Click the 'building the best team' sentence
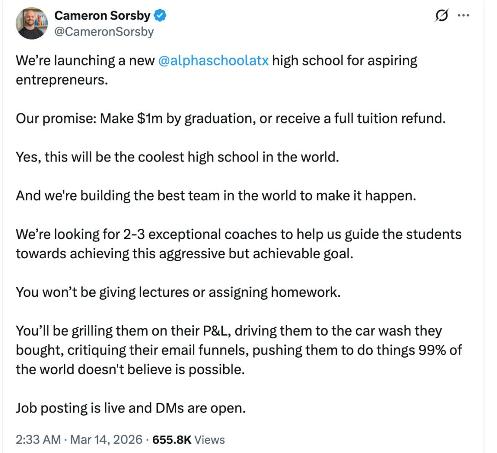 click(x=216, y=196)
